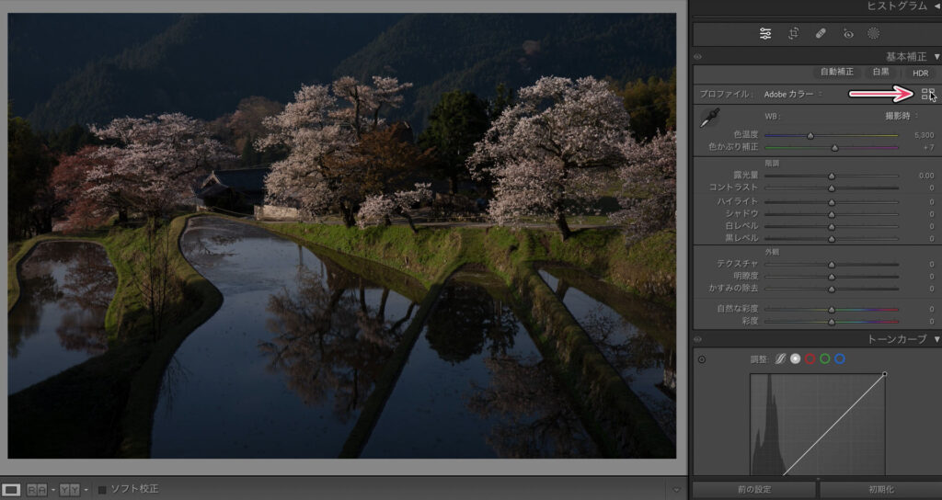
Task: Select the red channel curve circle
Action: pyautogui.click(x=810, y=358)
